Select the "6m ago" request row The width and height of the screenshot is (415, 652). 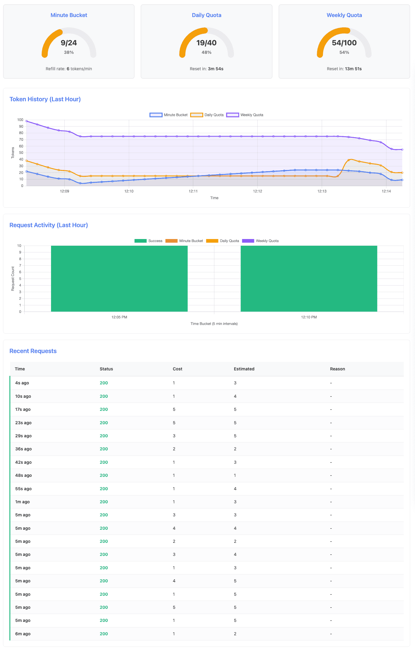207,634
